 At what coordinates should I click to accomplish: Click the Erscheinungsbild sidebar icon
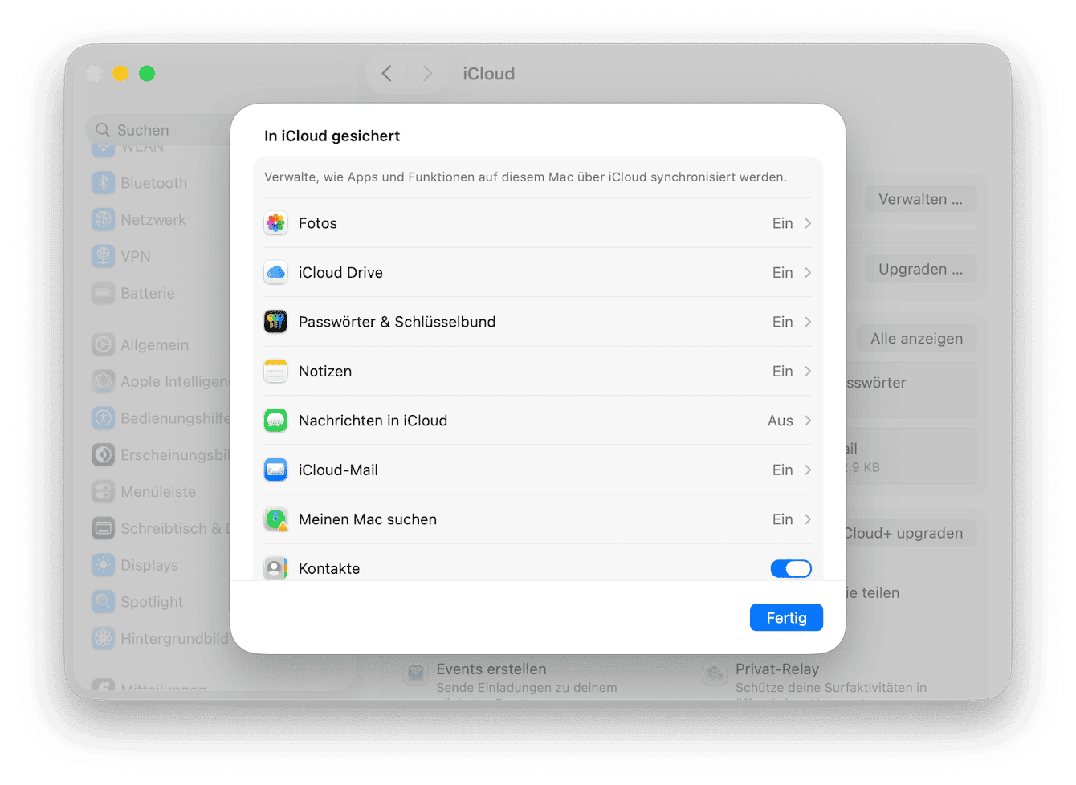click(104, 455)
